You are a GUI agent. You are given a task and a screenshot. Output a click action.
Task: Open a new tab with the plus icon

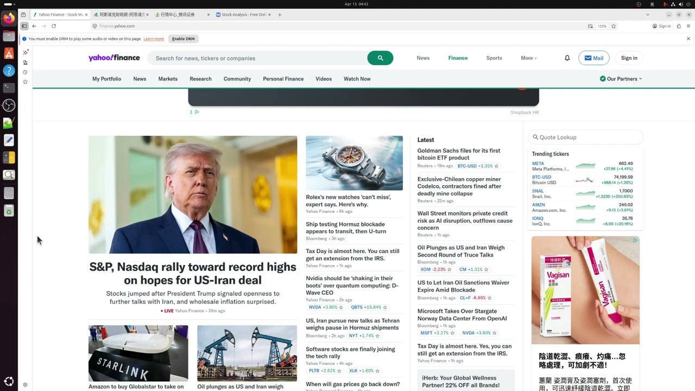pyautogui.click(x=280, y=15)
